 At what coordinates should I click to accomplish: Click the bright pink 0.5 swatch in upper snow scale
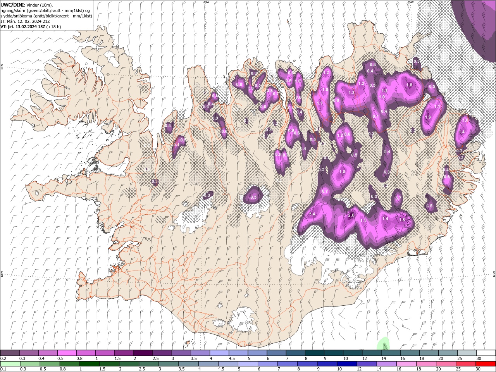point(67,353)
